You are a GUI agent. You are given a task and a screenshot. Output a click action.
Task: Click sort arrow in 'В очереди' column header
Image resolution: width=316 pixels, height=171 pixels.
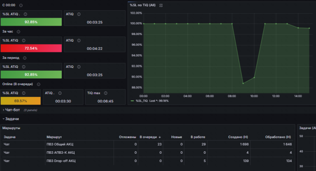160,137
